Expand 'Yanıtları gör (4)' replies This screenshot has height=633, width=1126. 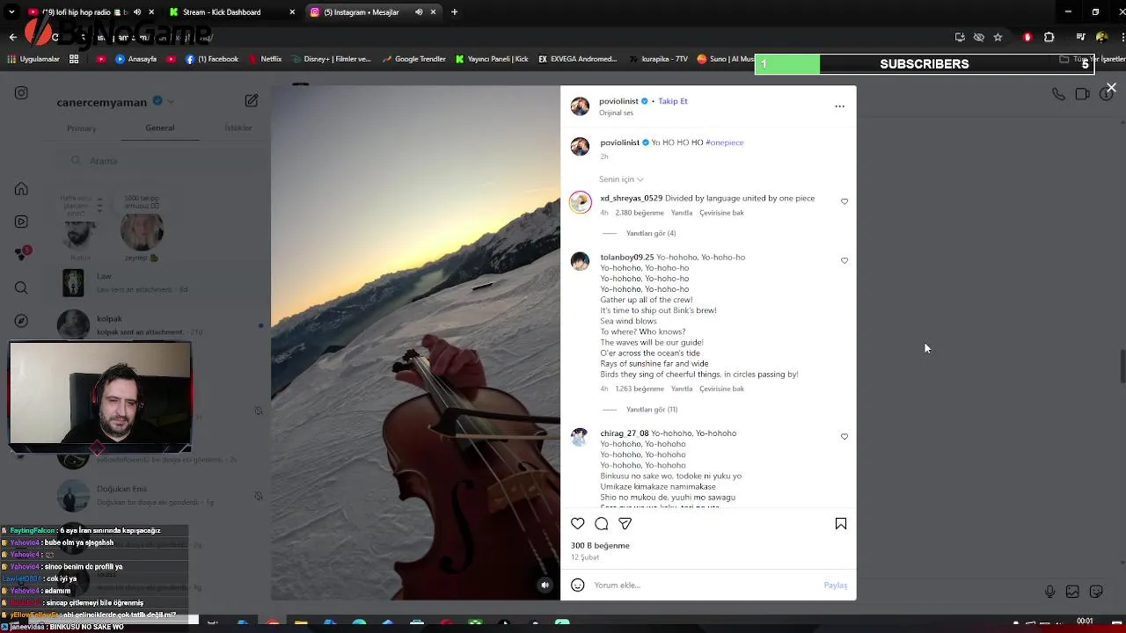651,234
